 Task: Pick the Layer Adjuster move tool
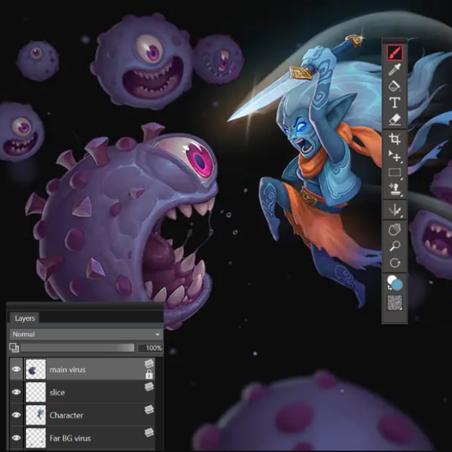click(394, 156)
